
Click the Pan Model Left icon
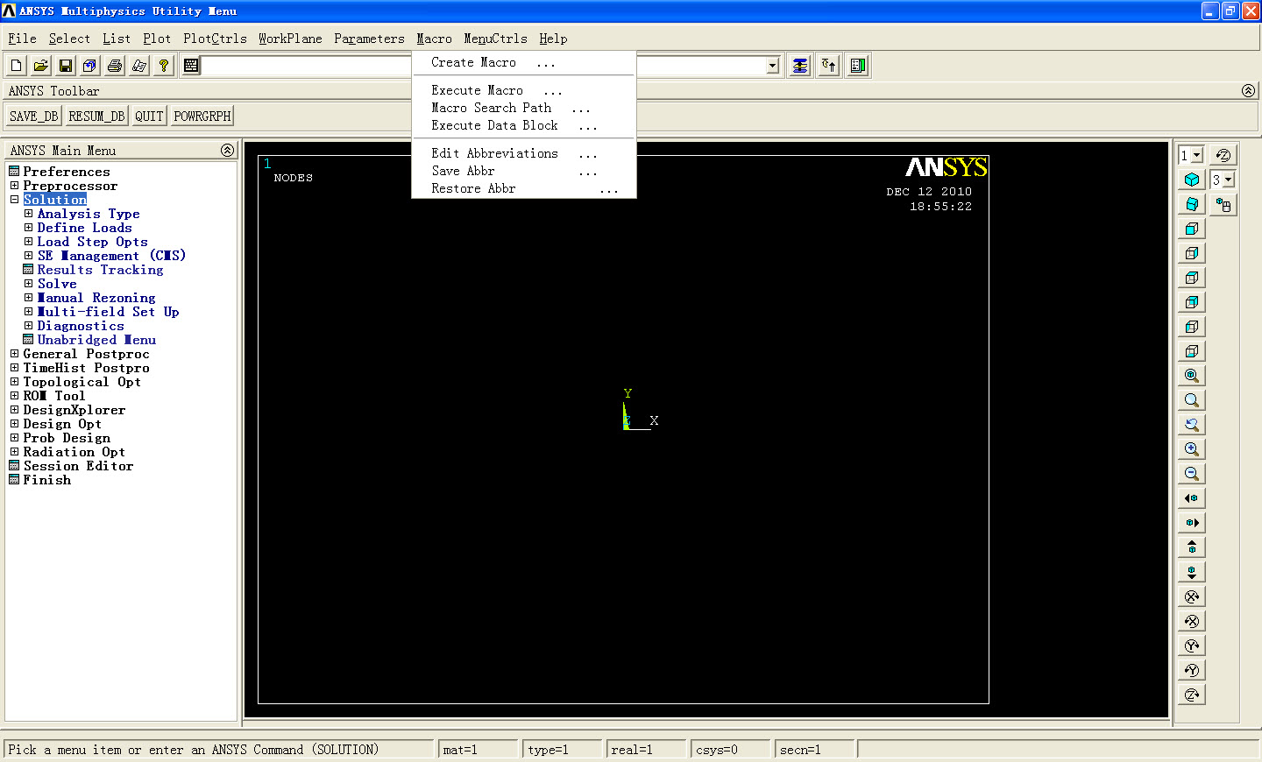[x=1192, y=498]
